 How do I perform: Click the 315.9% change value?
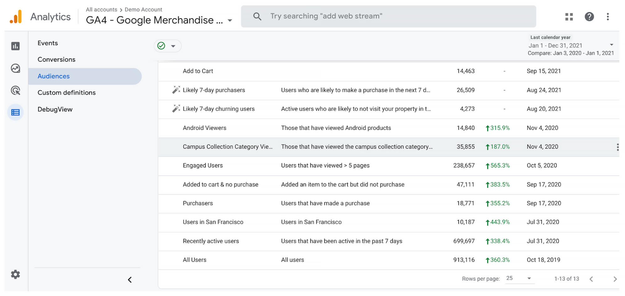point(498,128)
